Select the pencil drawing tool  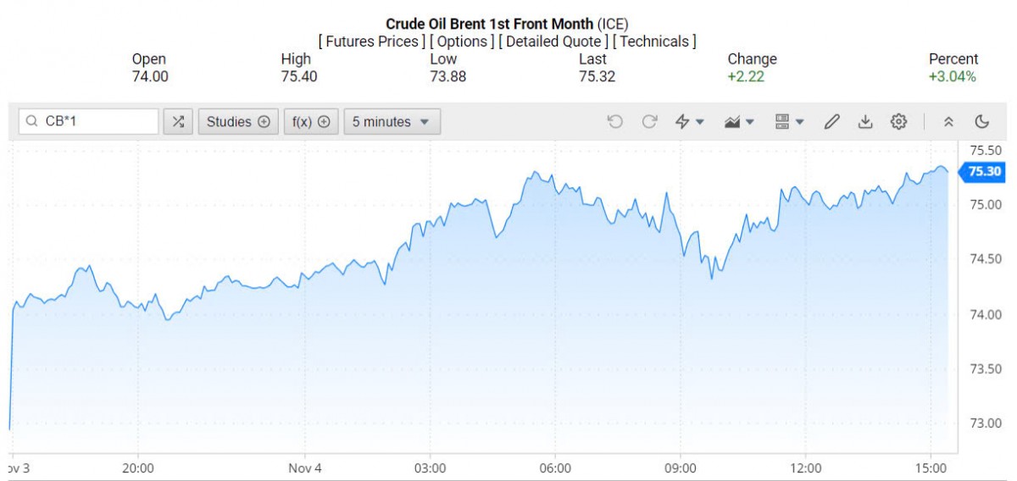[x=831, y=122]
